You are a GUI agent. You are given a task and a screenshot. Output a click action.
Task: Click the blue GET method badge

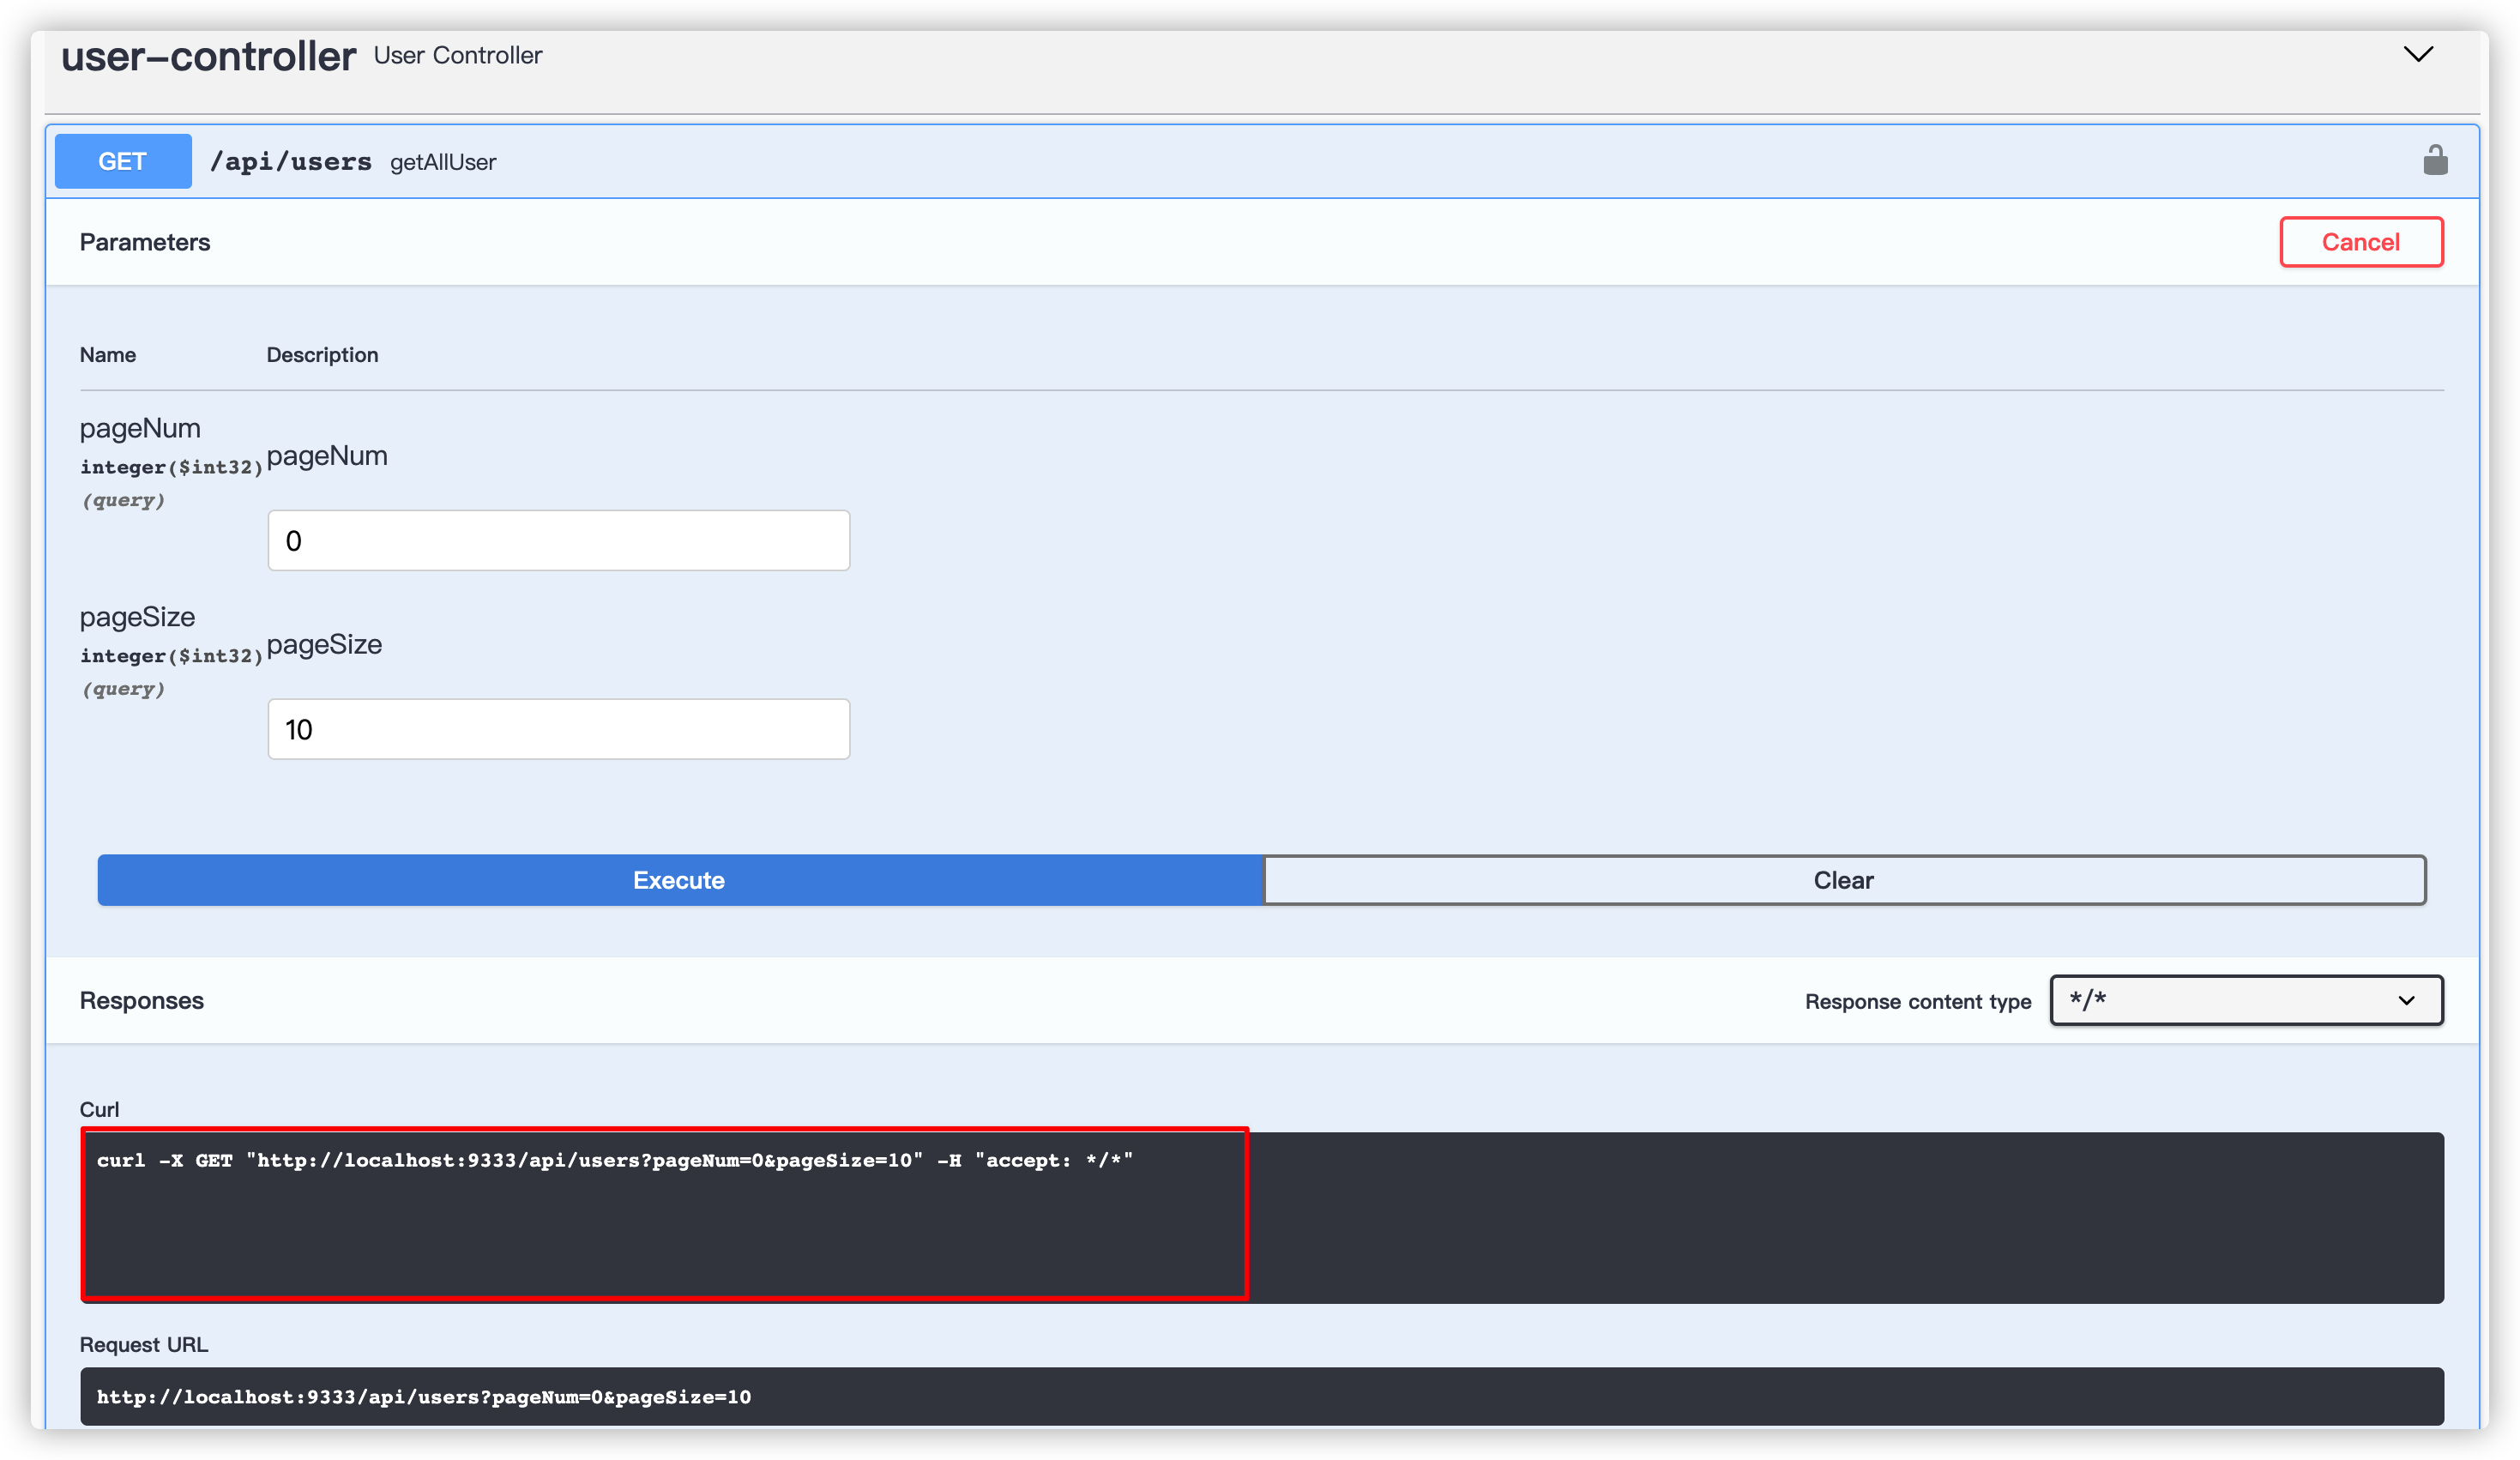pyautogui.click(x=123, y=161)
